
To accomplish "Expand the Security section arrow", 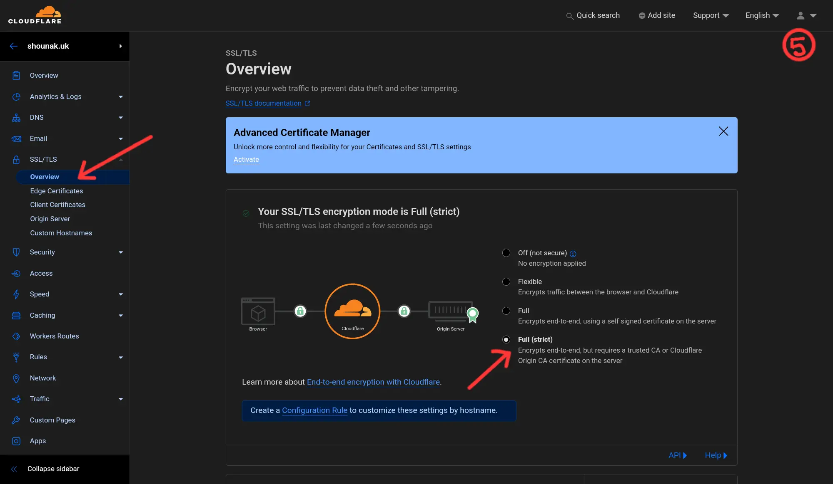I will click(x=121, y=252).
